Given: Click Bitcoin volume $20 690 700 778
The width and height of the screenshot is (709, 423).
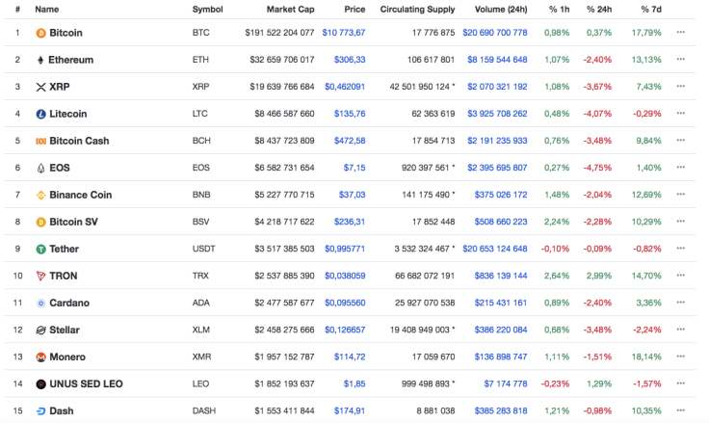Looking at the screenshot, I should [495, 33].
